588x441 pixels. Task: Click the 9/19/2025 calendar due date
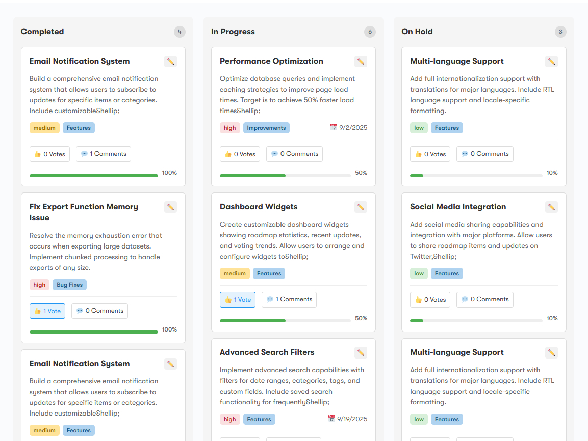pyautogui.click(x=349, y=419)
